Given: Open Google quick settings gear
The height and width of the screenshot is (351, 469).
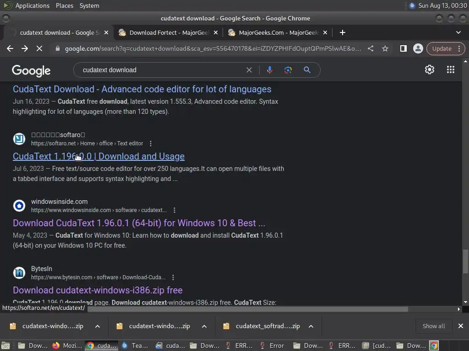Looking at the screenshot, I should (x=430, y=69).
